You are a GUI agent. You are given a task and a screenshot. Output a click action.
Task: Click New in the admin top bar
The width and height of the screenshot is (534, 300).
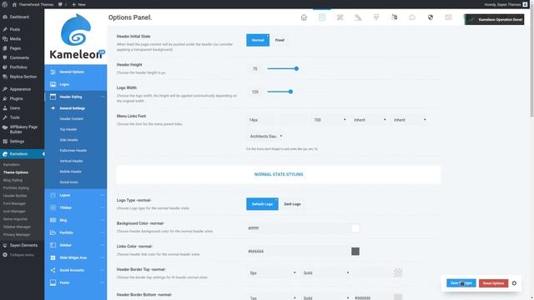[x=78, y=4]
